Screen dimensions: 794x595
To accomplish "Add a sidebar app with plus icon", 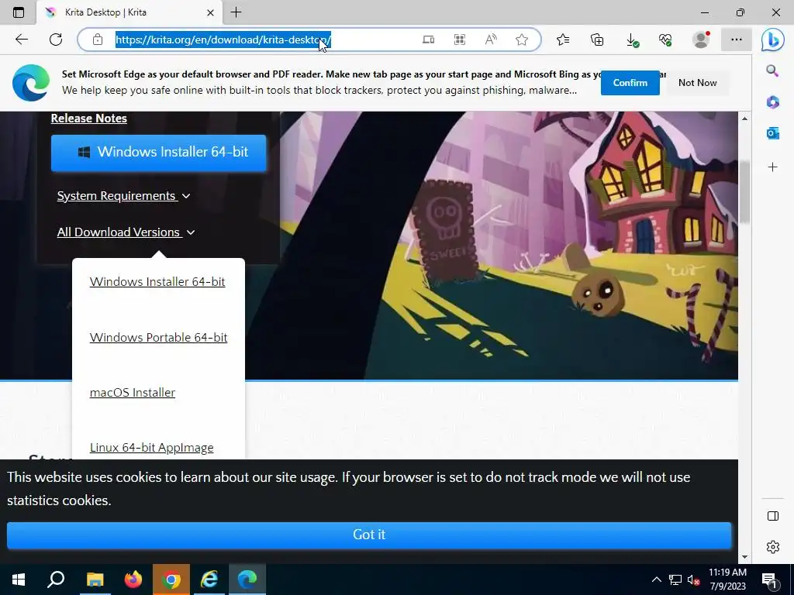I will coord(773,167).
